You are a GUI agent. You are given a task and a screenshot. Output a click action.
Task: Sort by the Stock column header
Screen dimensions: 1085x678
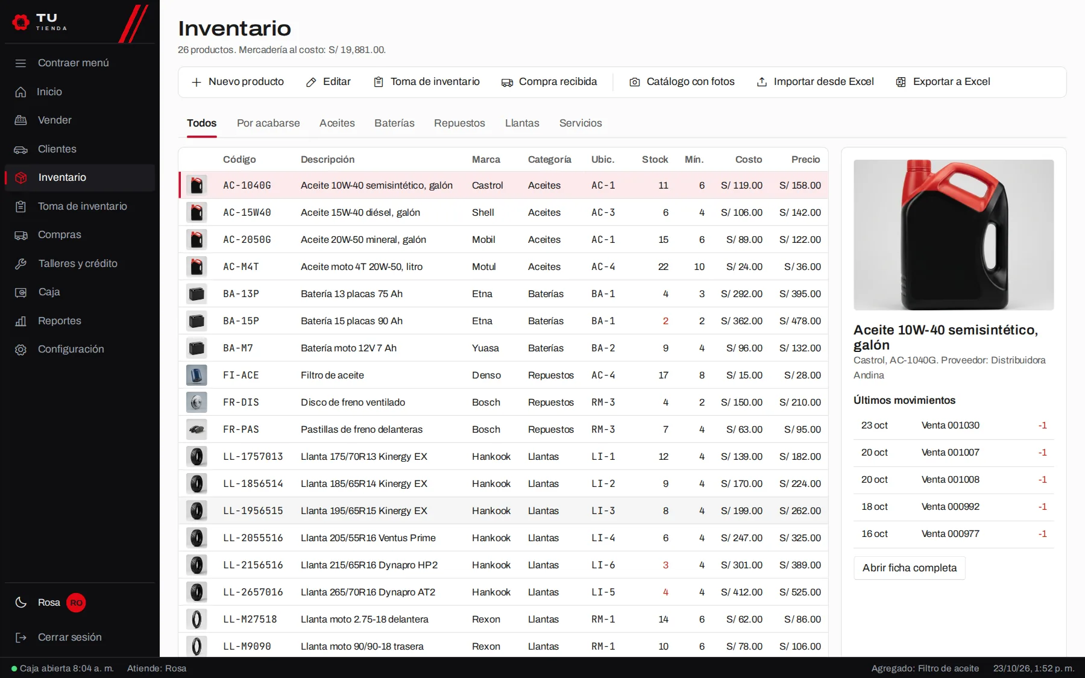655,160
